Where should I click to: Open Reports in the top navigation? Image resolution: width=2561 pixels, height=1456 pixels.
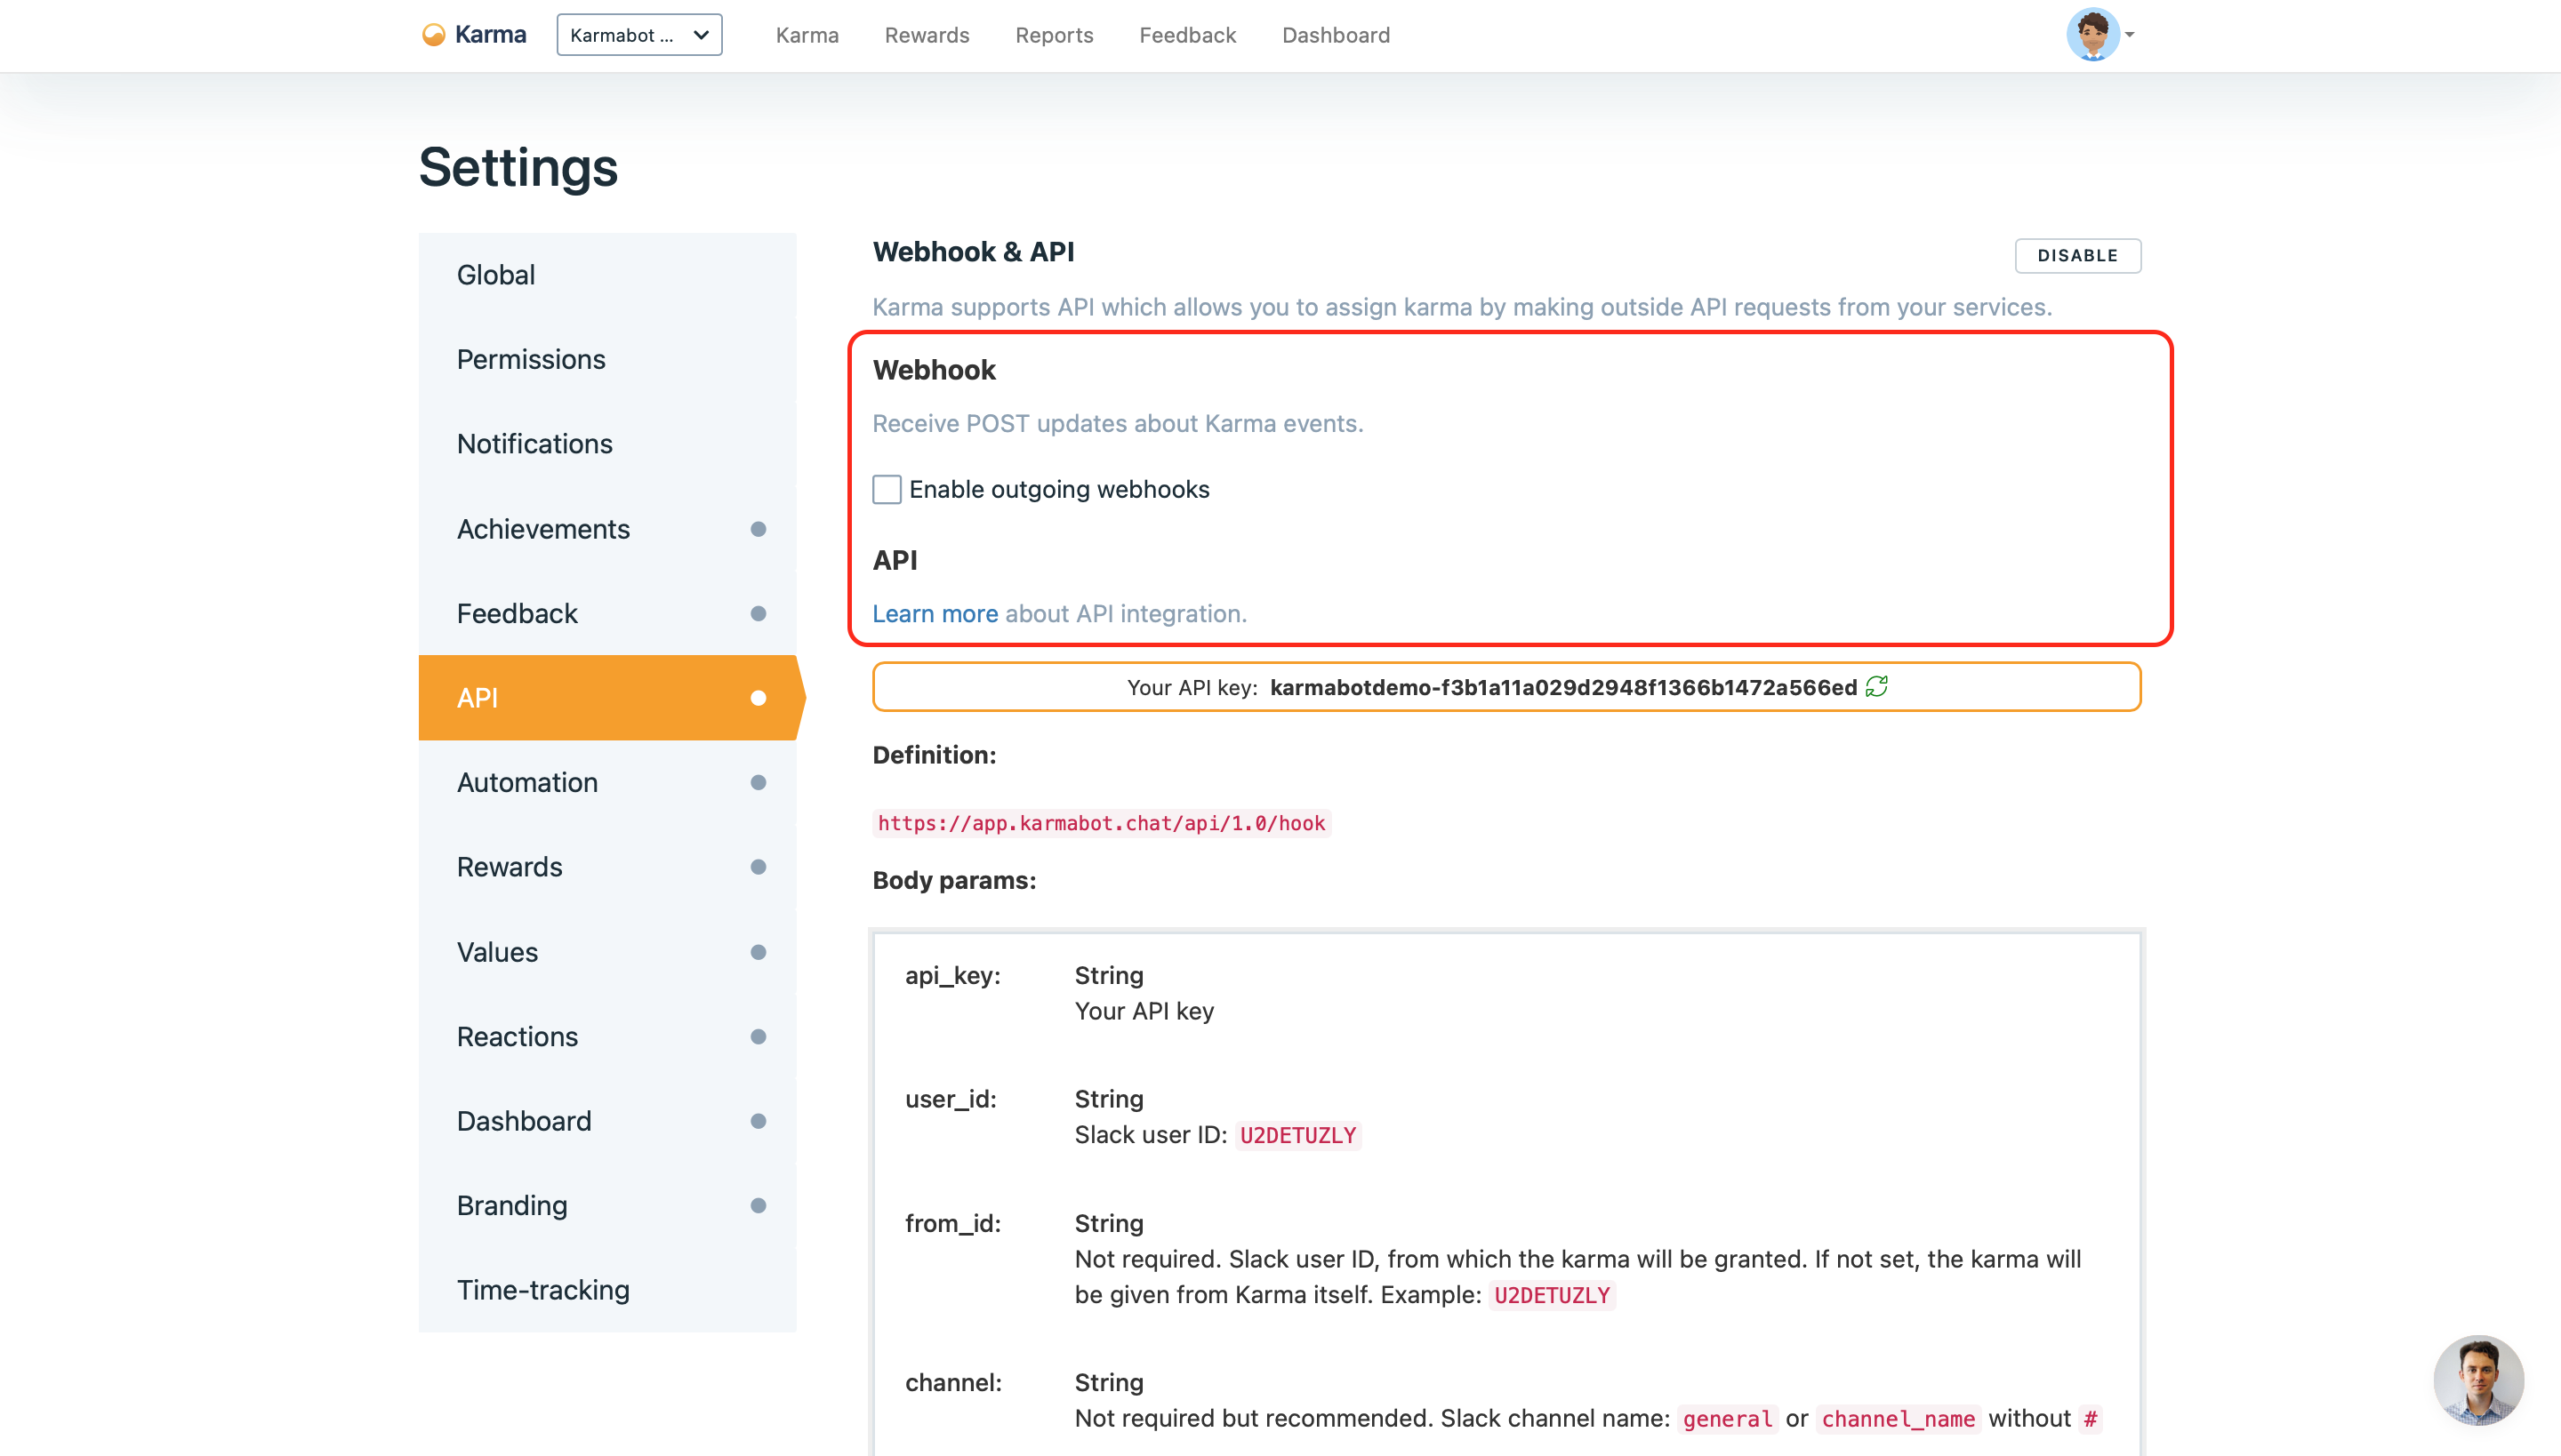pos(1054,35)
